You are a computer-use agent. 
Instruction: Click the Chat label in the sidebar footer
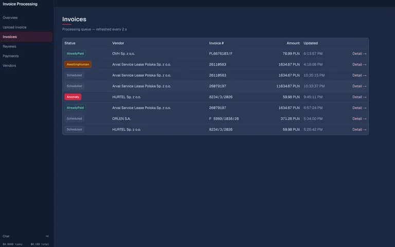click(6, 236)
